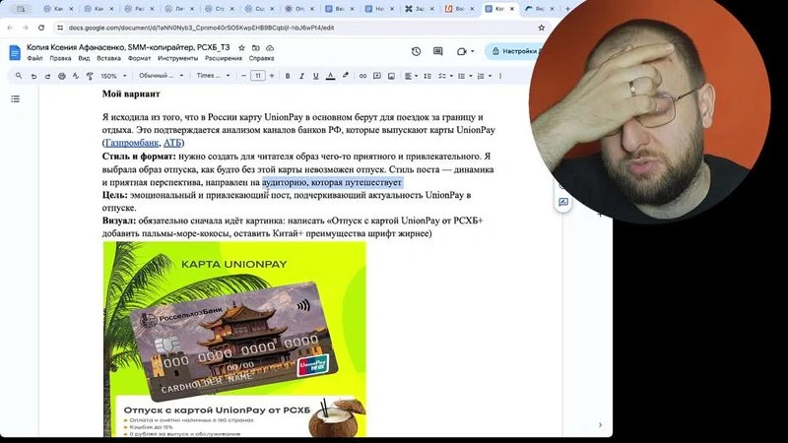Open a new browser tab
This screenshot has width=788, height=443.
(x=567, y=9)
